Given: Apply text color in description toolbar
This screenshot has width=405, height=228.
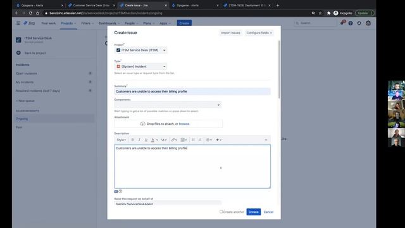Looking at the screenshot, I should [153, 140].
